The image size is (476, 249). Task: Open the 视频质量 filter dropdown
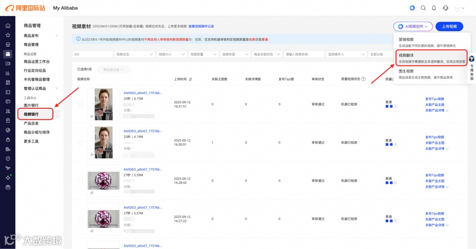click(203, 54)
